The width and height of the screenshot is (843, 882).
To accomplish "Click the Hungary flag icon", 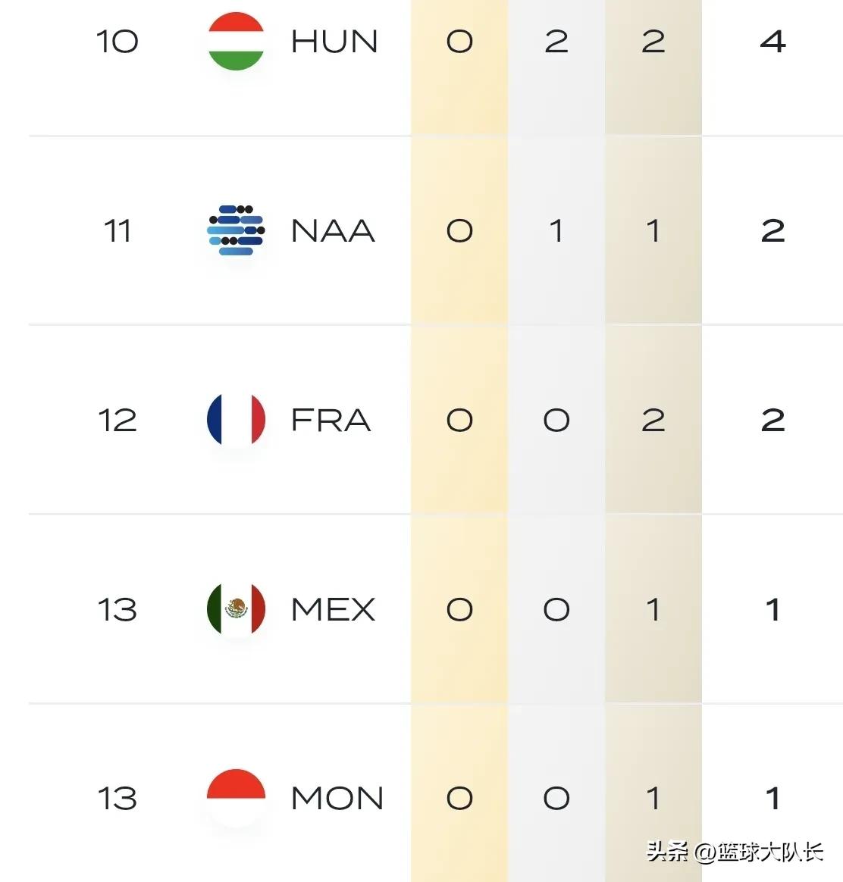I will (236, 41).
